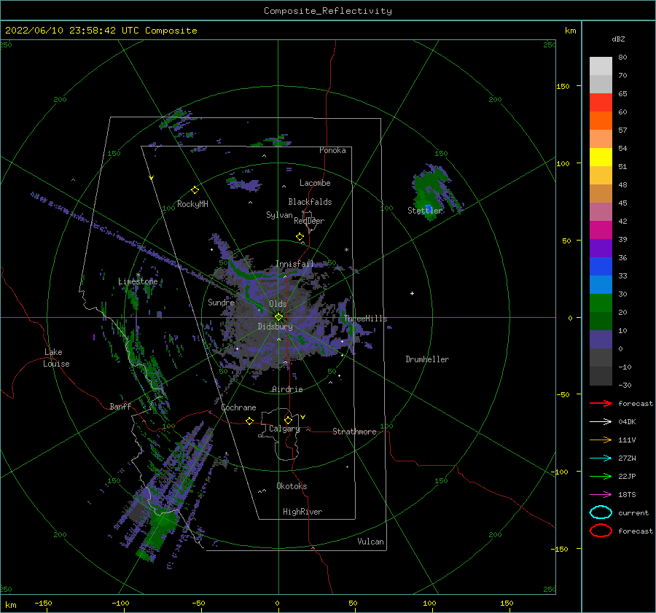Click the Lake Louise label

(56, 358)
